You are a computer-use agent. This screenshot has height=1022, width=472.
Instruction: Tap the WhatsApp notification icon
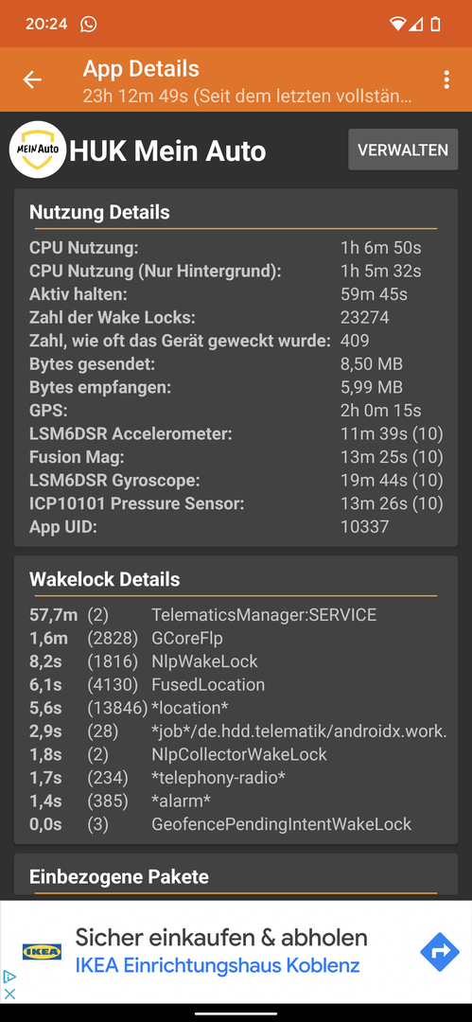coord(89,24)
